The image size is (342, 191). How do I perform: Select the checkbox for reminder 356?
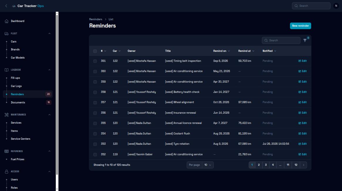pyautogui.click(x=95, y=113)
